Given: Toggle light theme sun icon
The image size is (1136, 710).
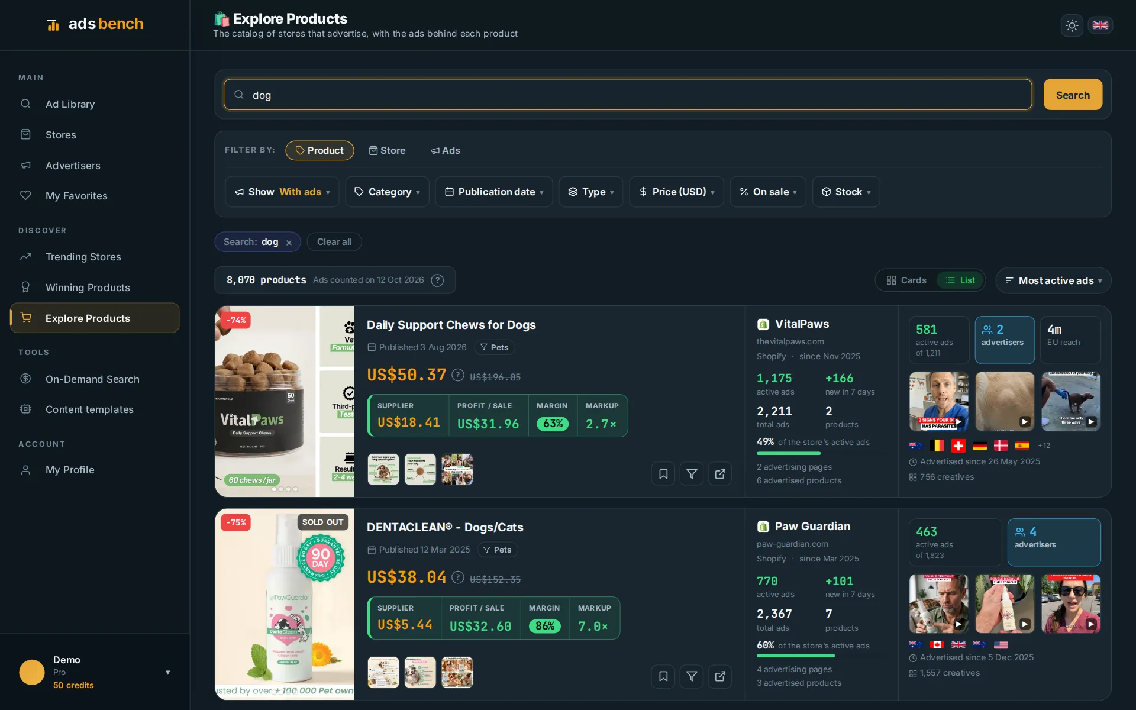Looking at the screenshot, I should 1072,25.
